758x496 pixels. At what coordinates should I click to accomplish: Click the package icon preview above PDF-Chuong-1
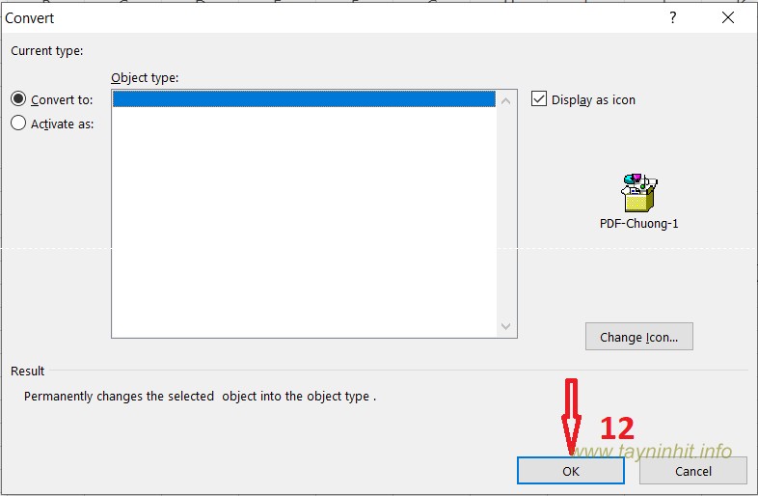(x=639, y=193)
